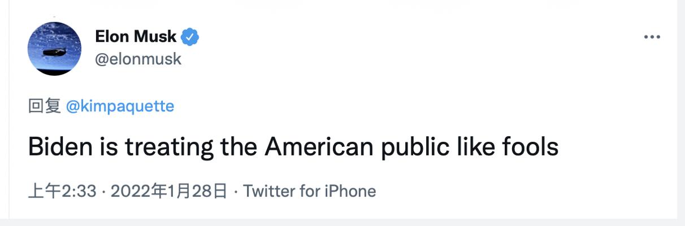
Task: Click the blue verified badge icon
Action: click(x=190, y=38)
